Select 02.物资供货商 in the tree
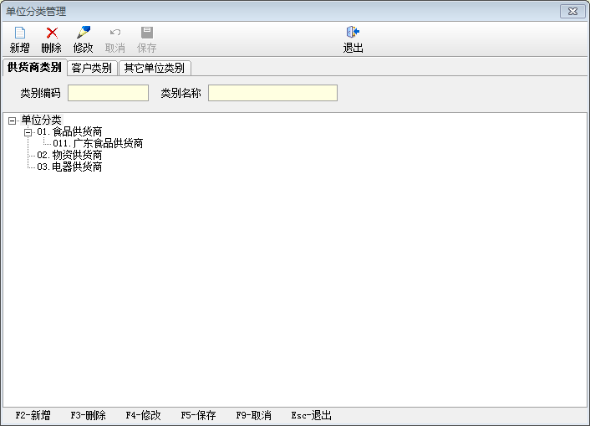Viewport: 590px width, 426px height. point(69,155)
